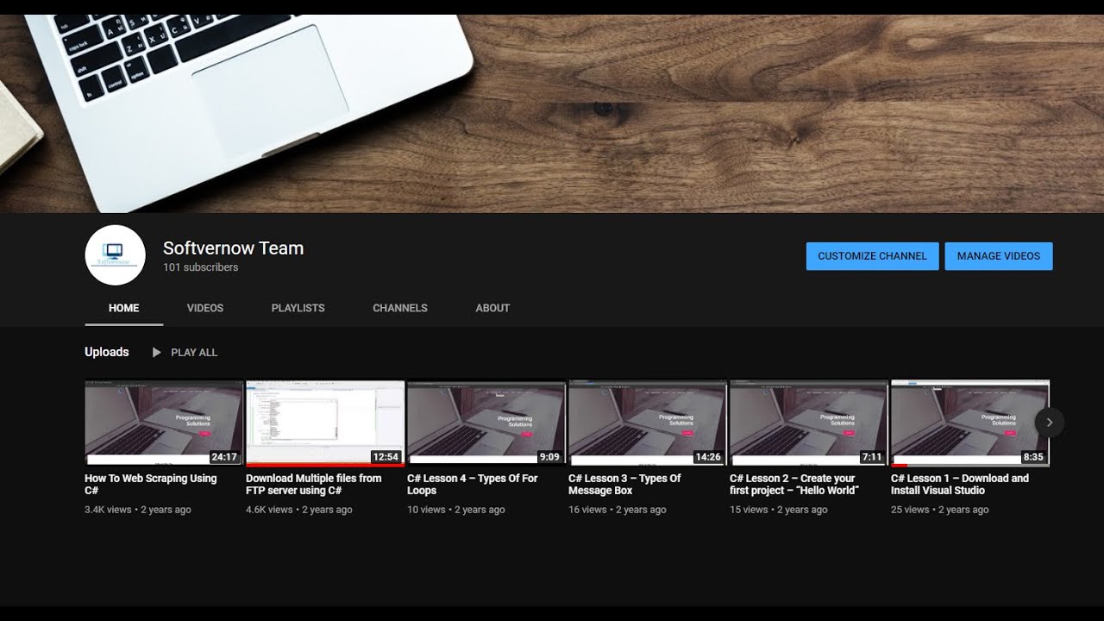Click the 14:26 duration badge
Screen dimensions: 1104x621
click(x=708, y=457)
